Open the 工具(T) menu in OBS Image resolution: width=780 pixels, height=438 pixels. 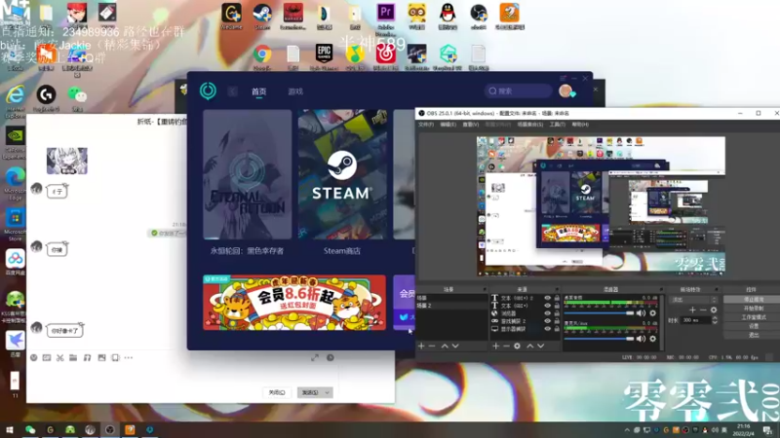[557, 125]
